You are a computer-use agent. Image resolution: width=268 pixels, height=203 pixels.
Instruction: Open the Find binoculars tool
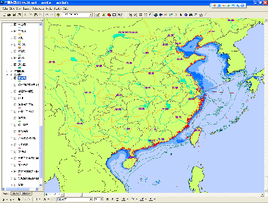click(191, 15)
